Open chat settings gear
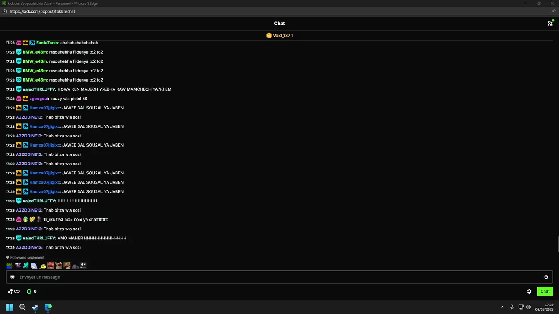 tap(529, 291)
